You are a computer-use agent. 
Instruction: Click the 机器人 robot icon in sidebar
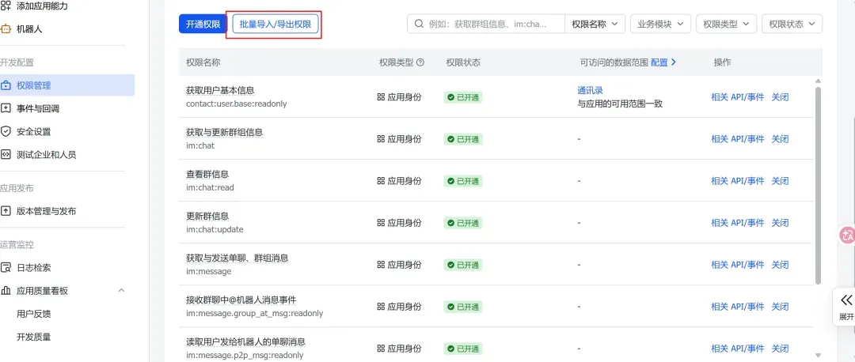[x=6, y=29]
